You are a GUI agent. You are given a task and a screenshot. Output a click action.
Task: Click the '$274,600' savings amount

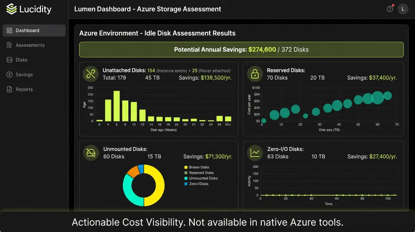(x=262, y=50)
